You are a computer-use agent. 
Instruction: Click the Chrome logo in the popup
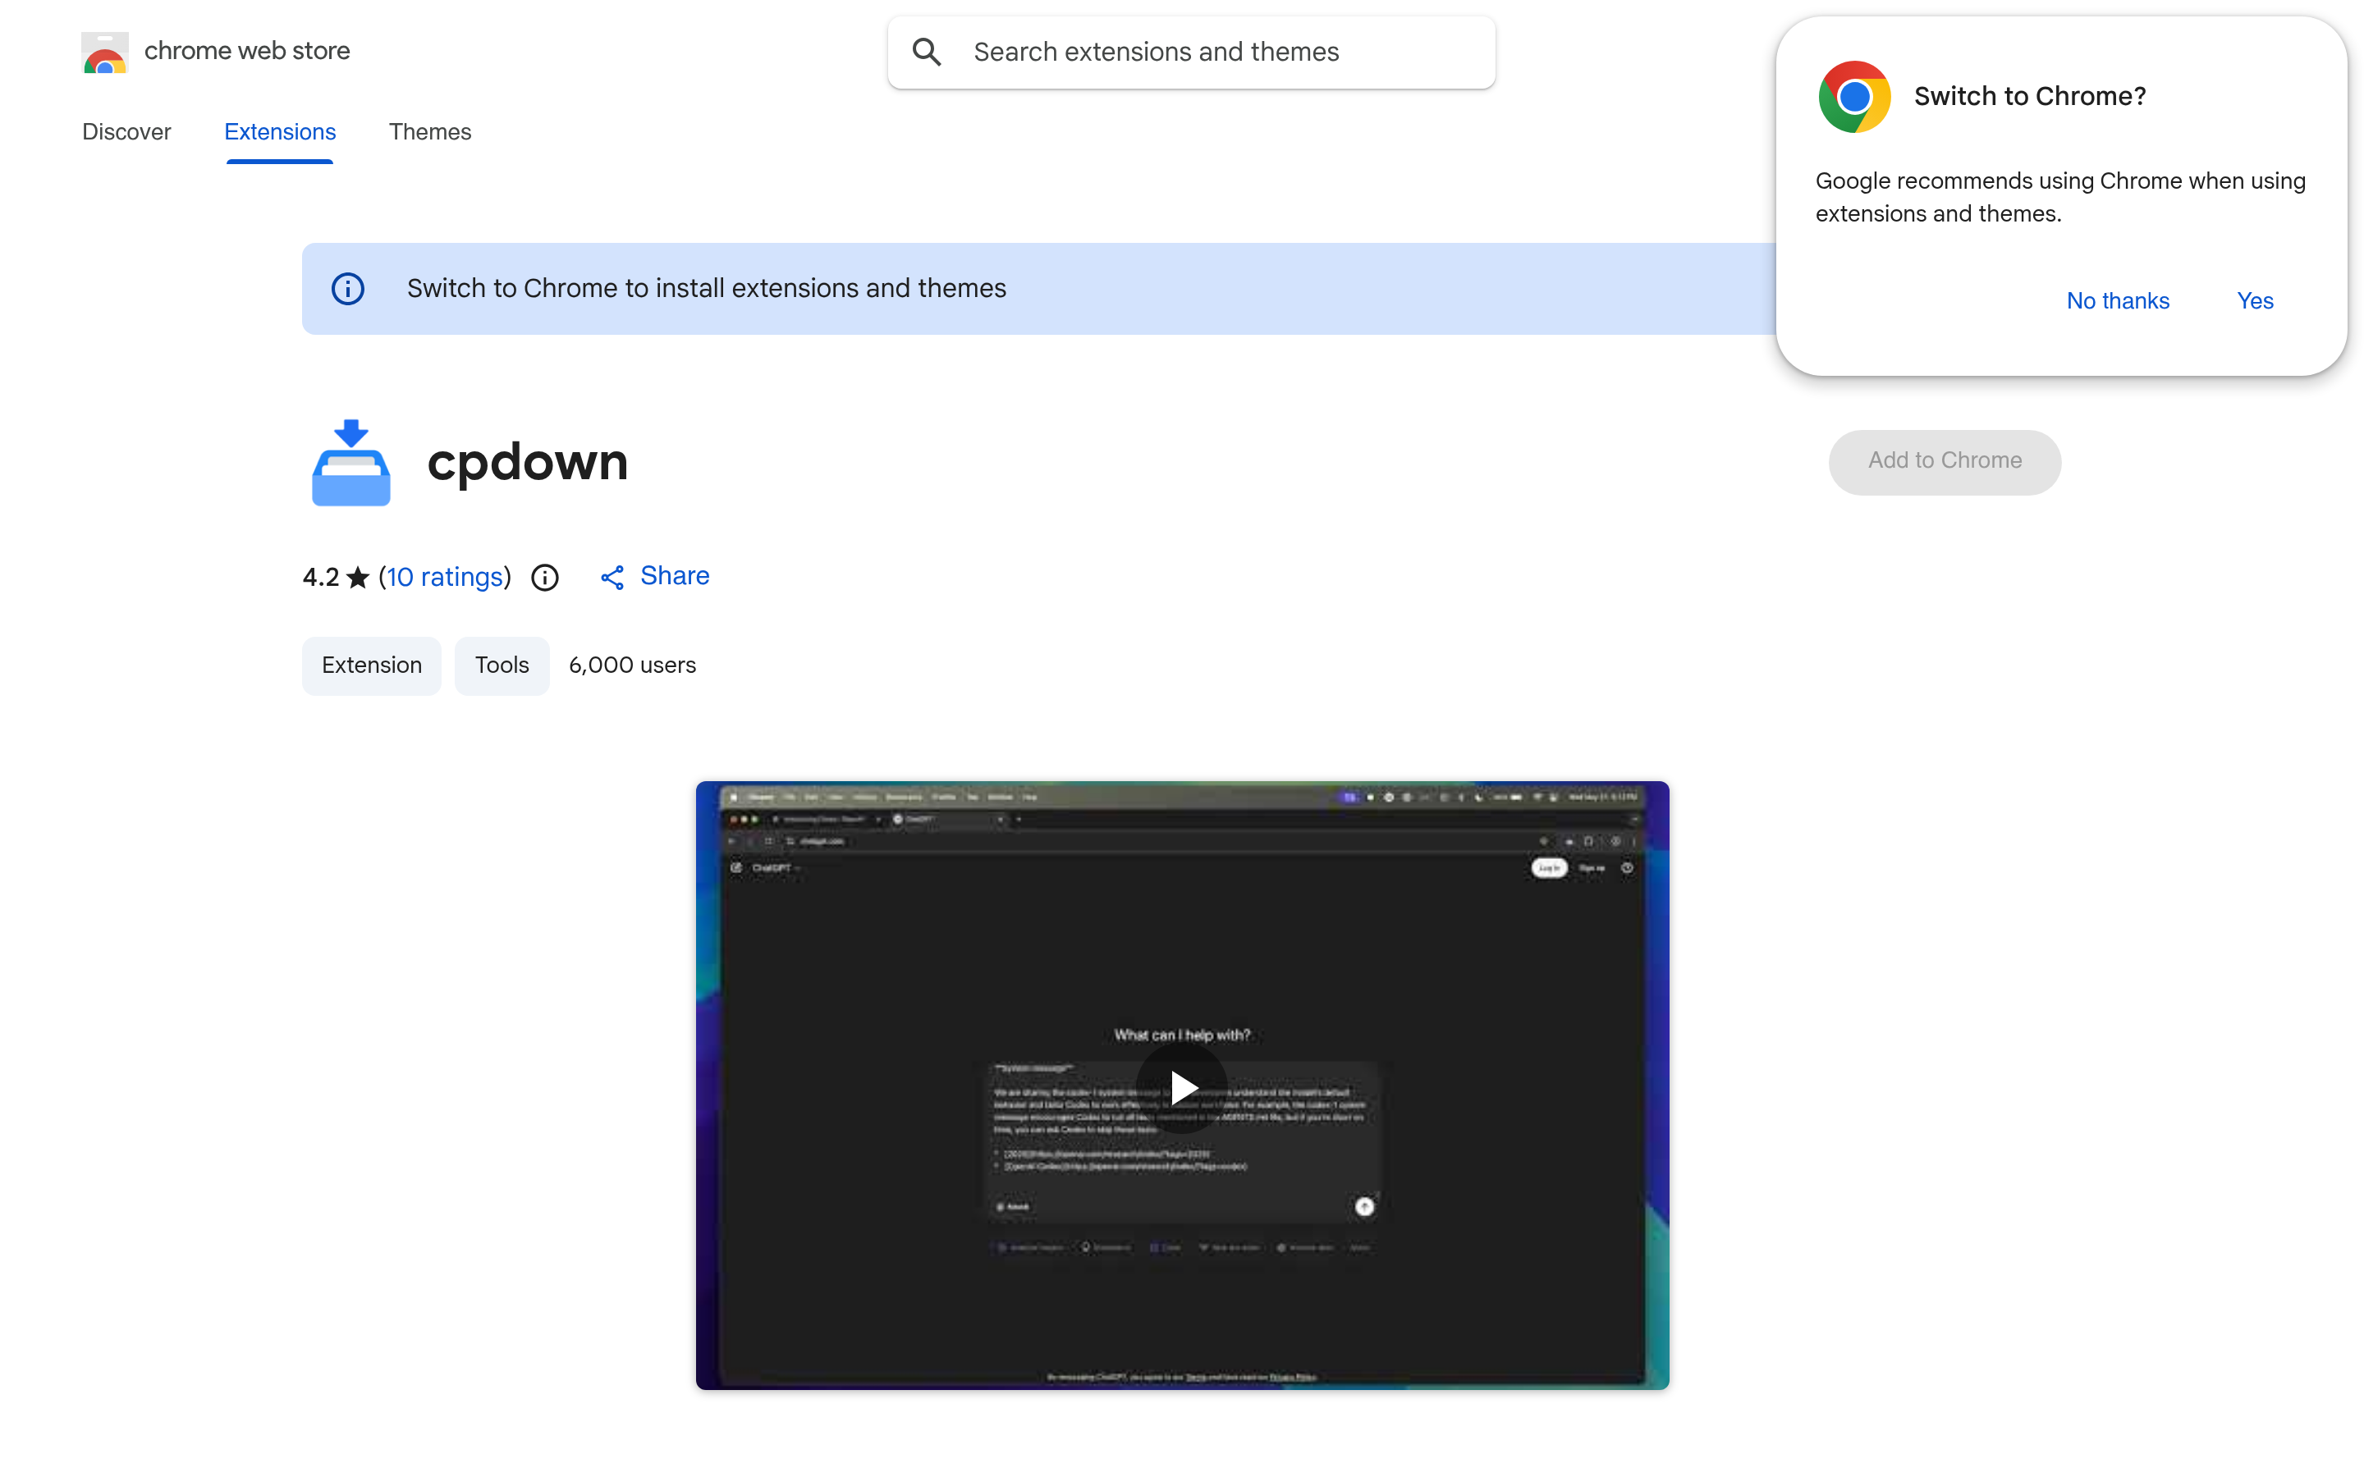(1854, 97)
